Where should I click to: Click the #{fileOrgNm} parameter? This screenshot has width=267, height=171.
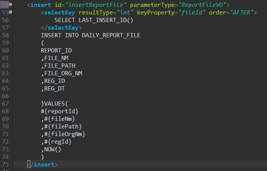(63, 134)
